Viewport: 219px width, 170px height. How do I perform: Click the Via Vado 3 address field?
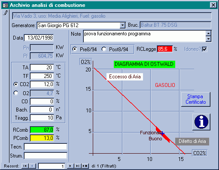(112, 16)
